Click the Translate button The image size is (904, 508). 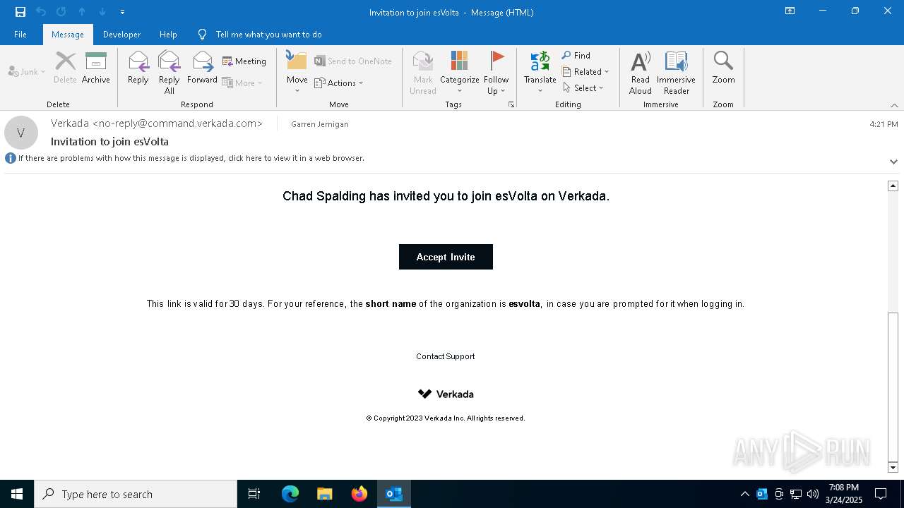(540, 72)
